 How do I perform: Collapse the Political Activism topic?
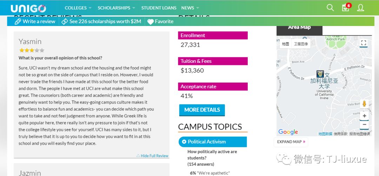[213, 142]
